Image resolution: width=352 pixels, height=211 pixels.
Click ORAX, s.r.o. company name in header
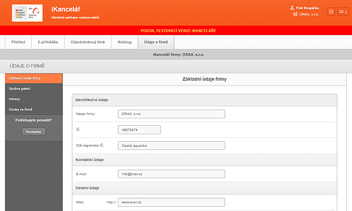pyautogui.click(x=309, y=14)
